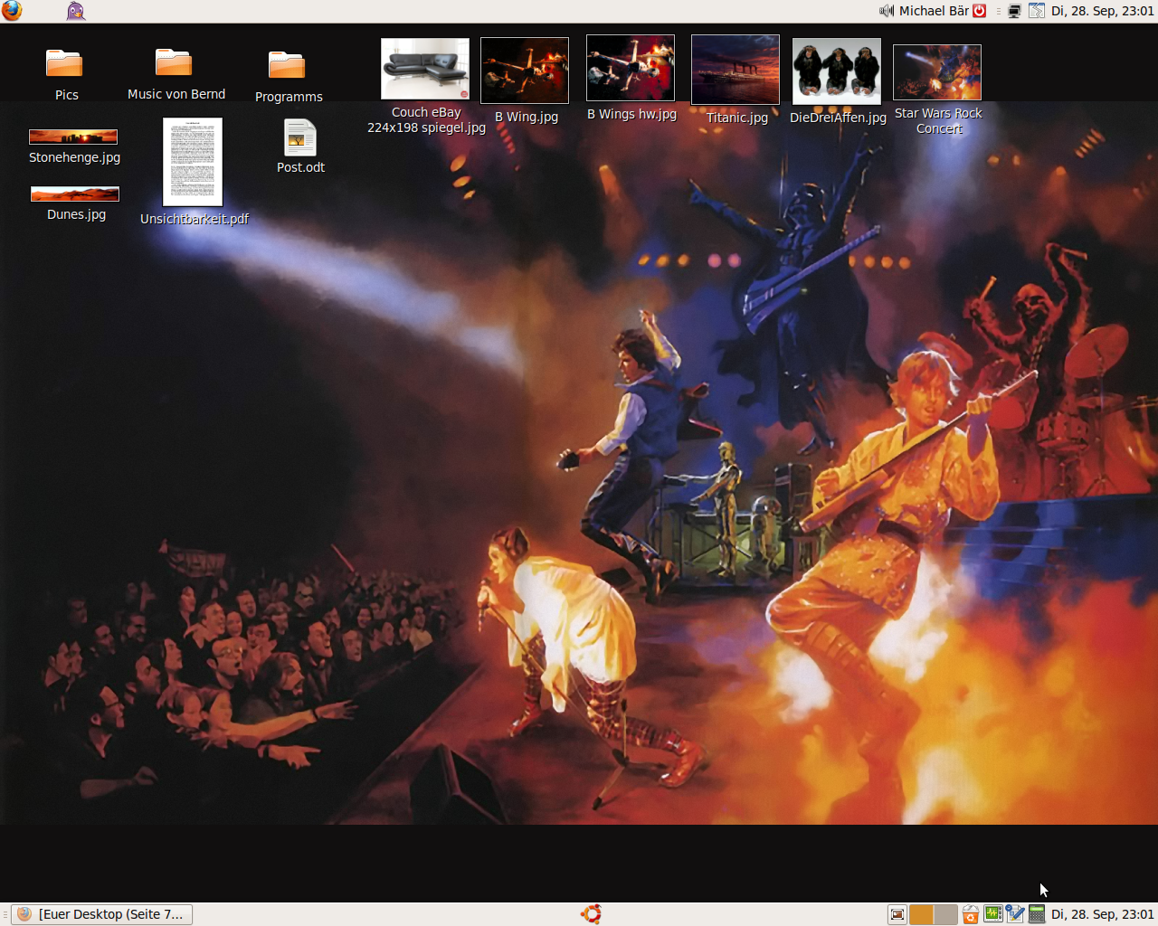Select the B Wings hw.jpg thumbnail
This screenshot has width=1158, height=926.
(x=631, y=68)
